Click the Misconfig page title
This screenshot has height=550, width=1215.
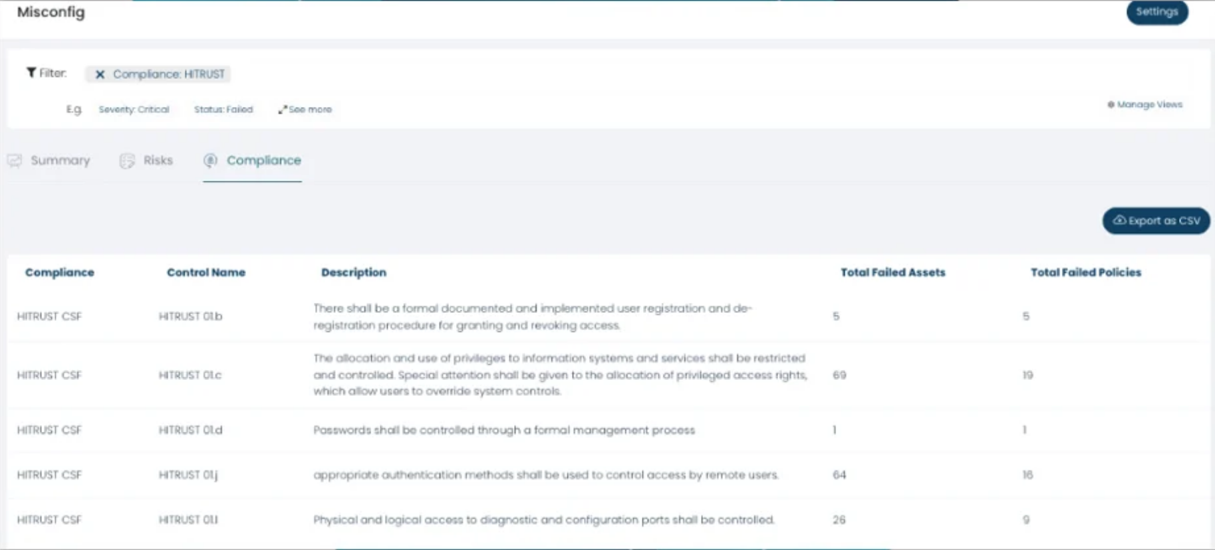[x=51, y=12]
